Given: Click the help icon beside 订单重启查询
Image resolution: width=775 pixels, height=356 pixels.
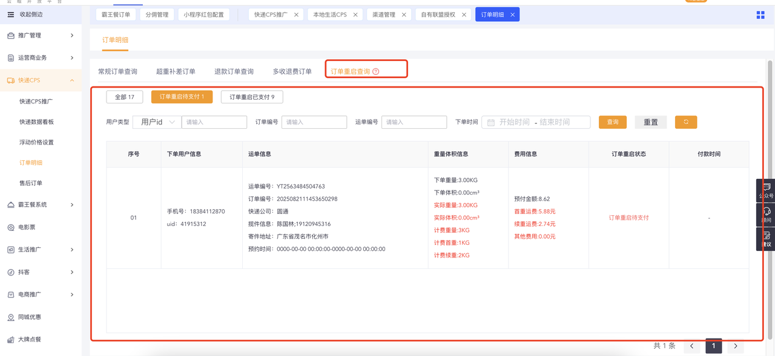Looking at the screenshot, I should point(376,71).
